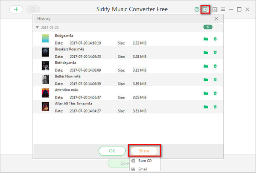The width and height of the screenshot is (256, 173).
Task: Choose Email from share menu
Action: click(145, 169)
